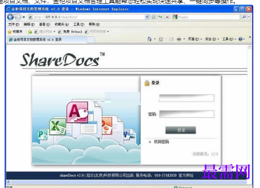Expand the address bar dropdown arrow

point(147,17)
